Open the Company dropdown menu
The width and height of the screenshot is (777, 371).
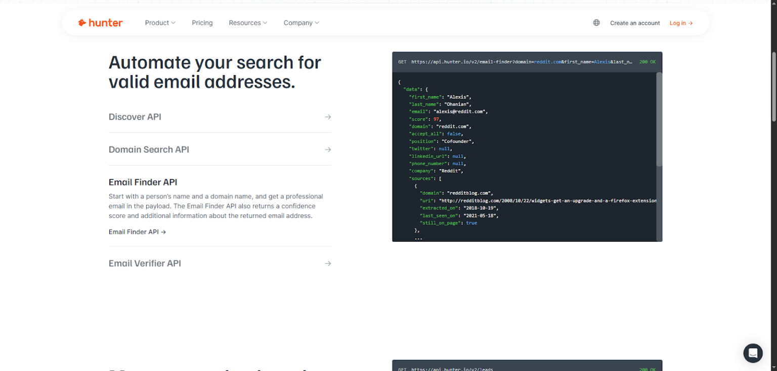[x=301, y=23]
